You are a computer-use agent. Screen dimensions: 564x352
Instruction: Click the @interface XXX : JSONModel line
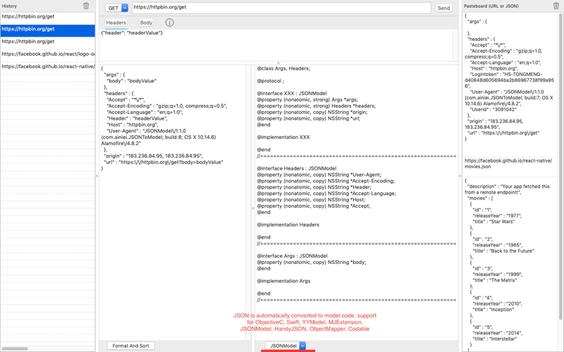(x=292, y=94)
